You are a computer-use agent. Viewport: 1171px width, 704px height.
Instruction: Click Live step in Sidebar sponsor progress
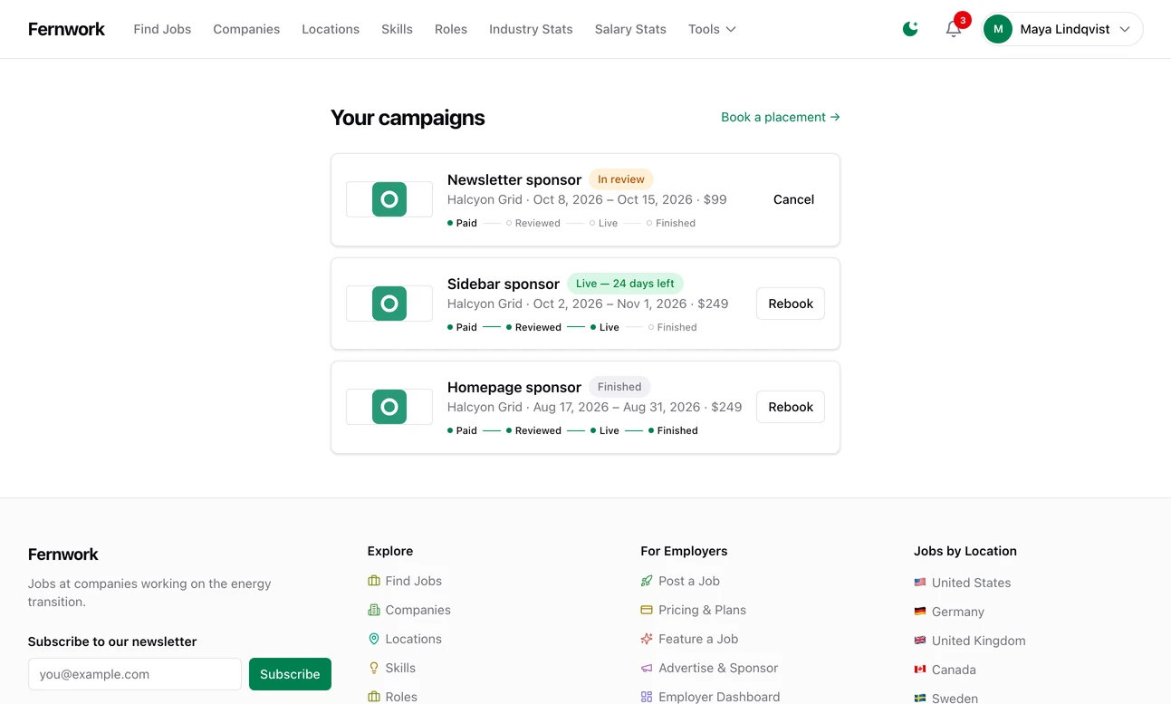tap(605, 327)
